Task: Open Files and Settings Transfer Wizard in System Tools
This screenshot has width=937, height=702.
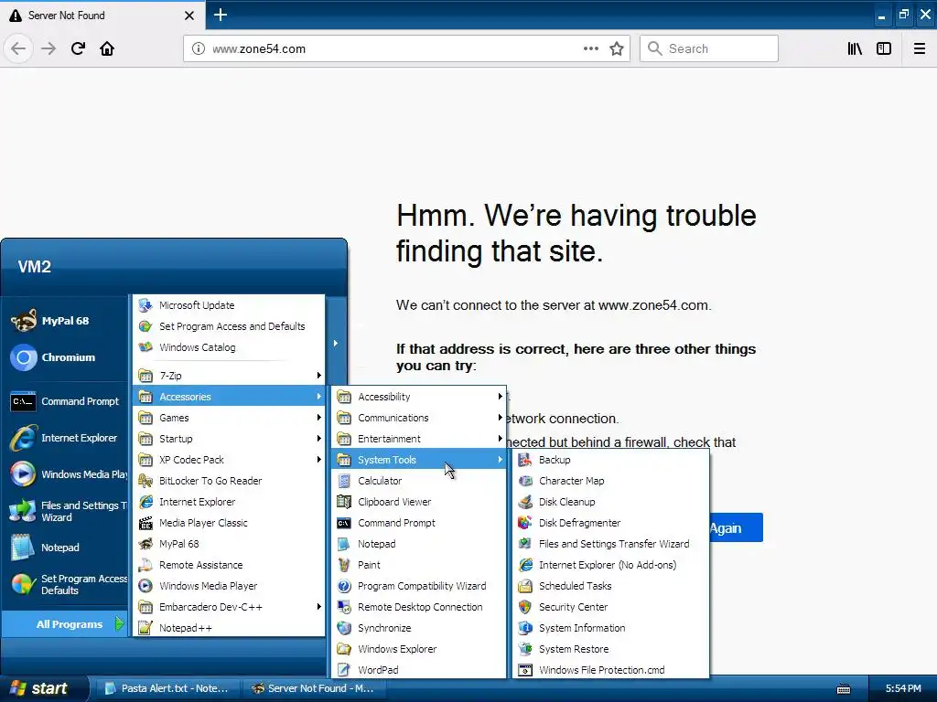Action: [x=610, y=544]
